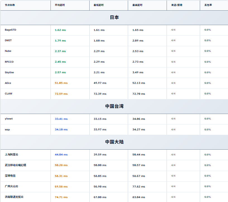Select the CLAW node entry
Viewport: 228px width, 202px height.
click(8, 94)
